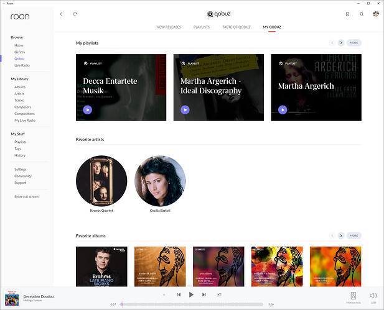Open the user profile avatar
This screenshot has width=384, height=310.
pos(376,14)
